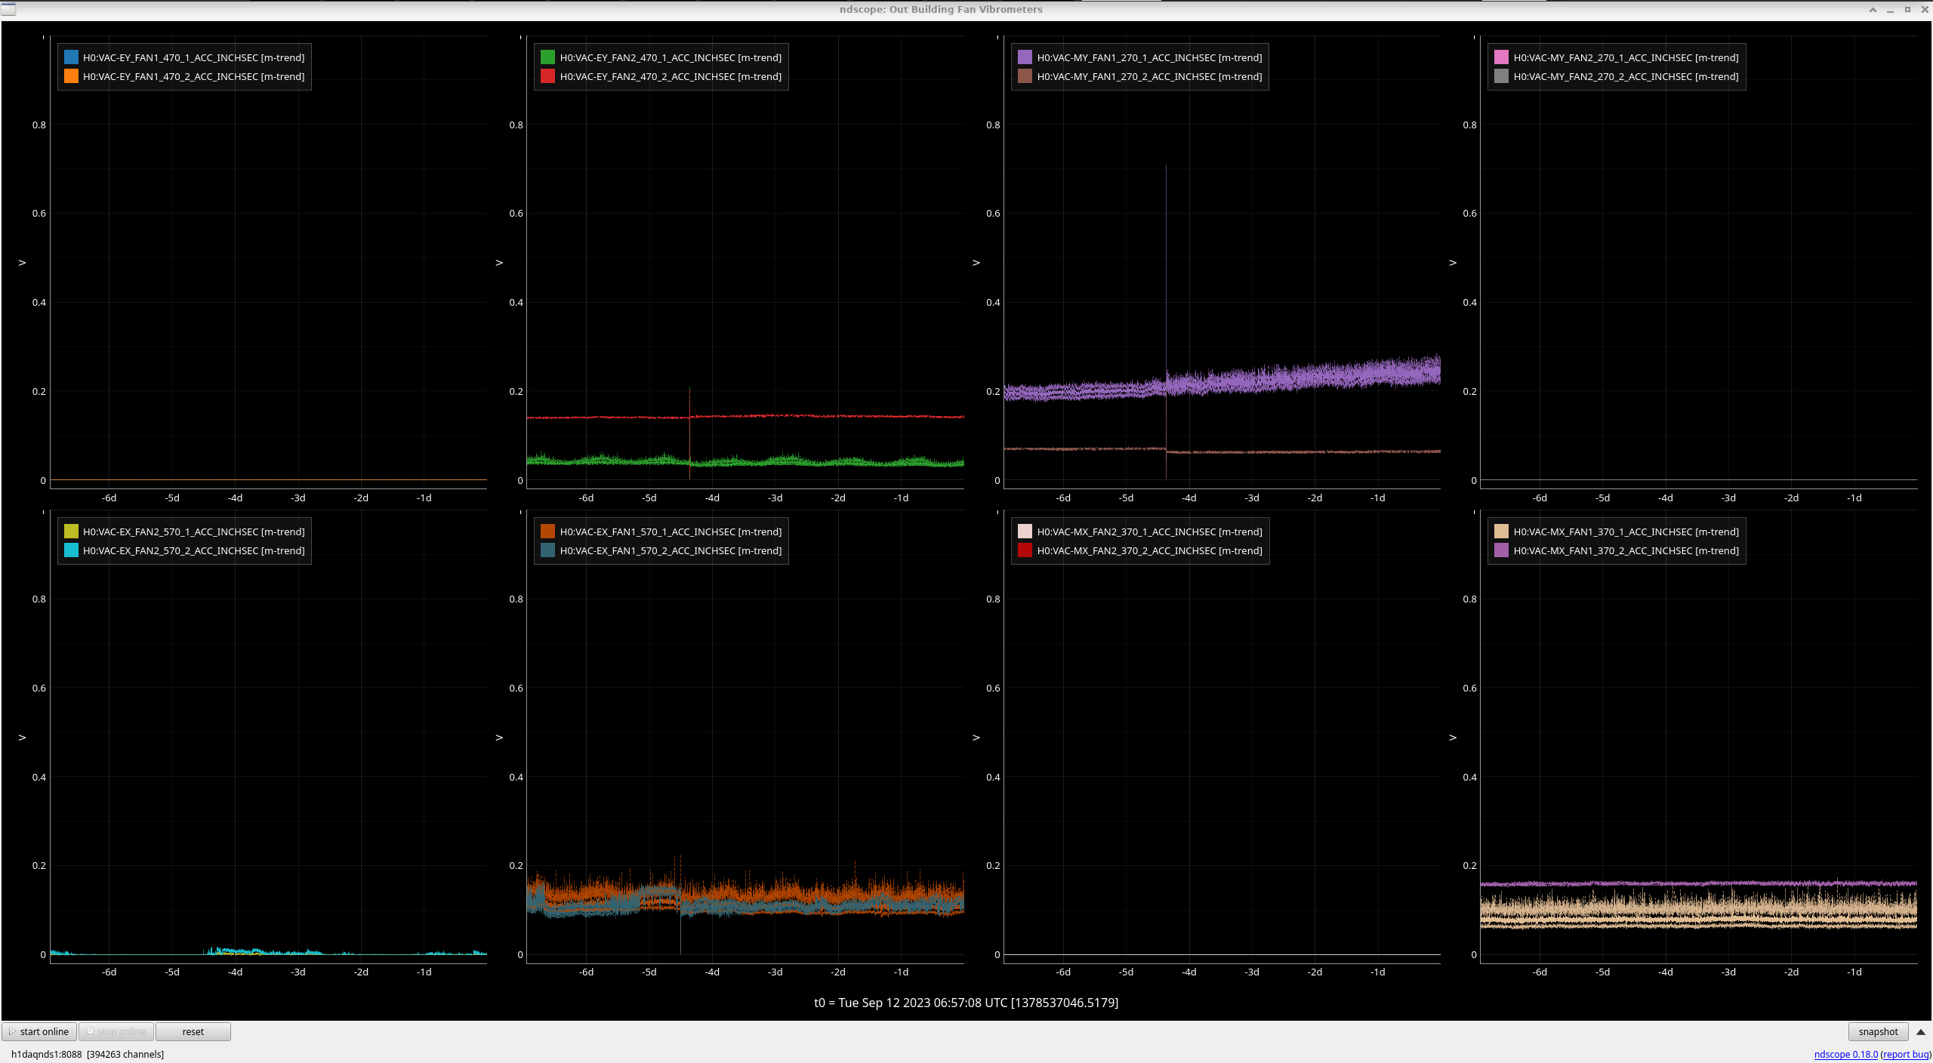This screenshot has height=1063, width=1933.
Task: Click pink swatch for MY_FAN2_270_1 channel
Action: pos(1502,57)
